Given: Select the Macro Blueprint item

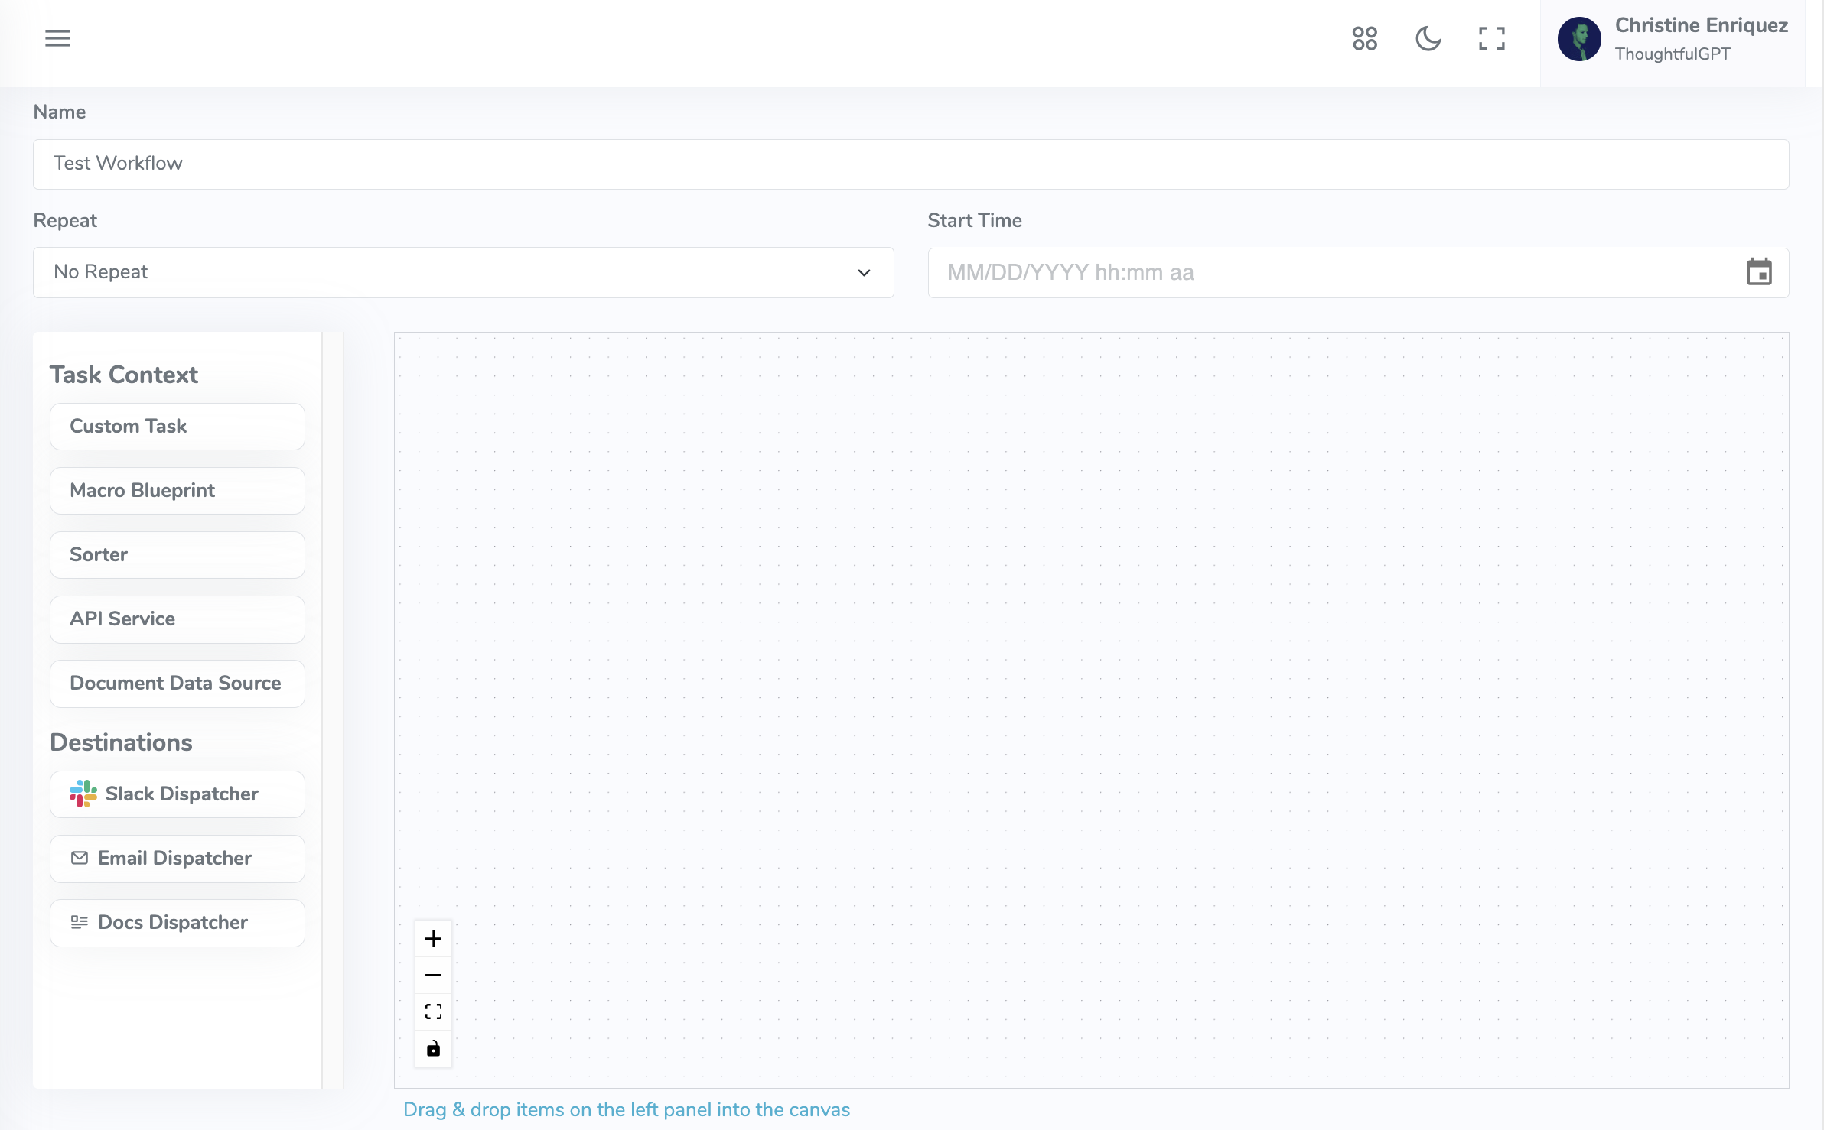Looking at the screenshot, I should pos(178,491).
